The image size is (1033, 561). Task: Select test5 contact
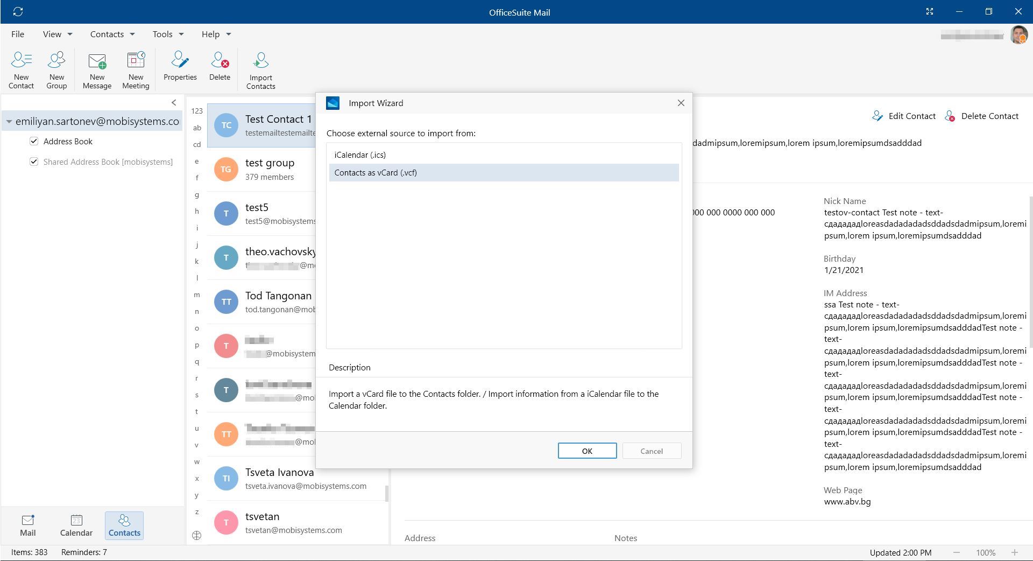pyautogui.click(x=261, y=213)
